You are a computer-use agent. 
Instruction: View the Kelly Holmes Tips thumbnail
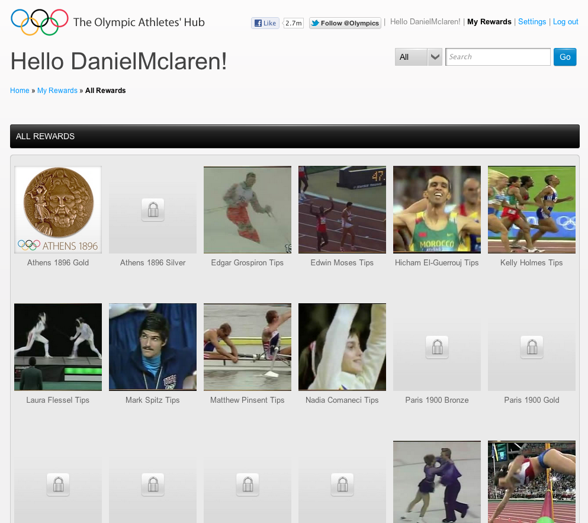(x=532, y=210)
